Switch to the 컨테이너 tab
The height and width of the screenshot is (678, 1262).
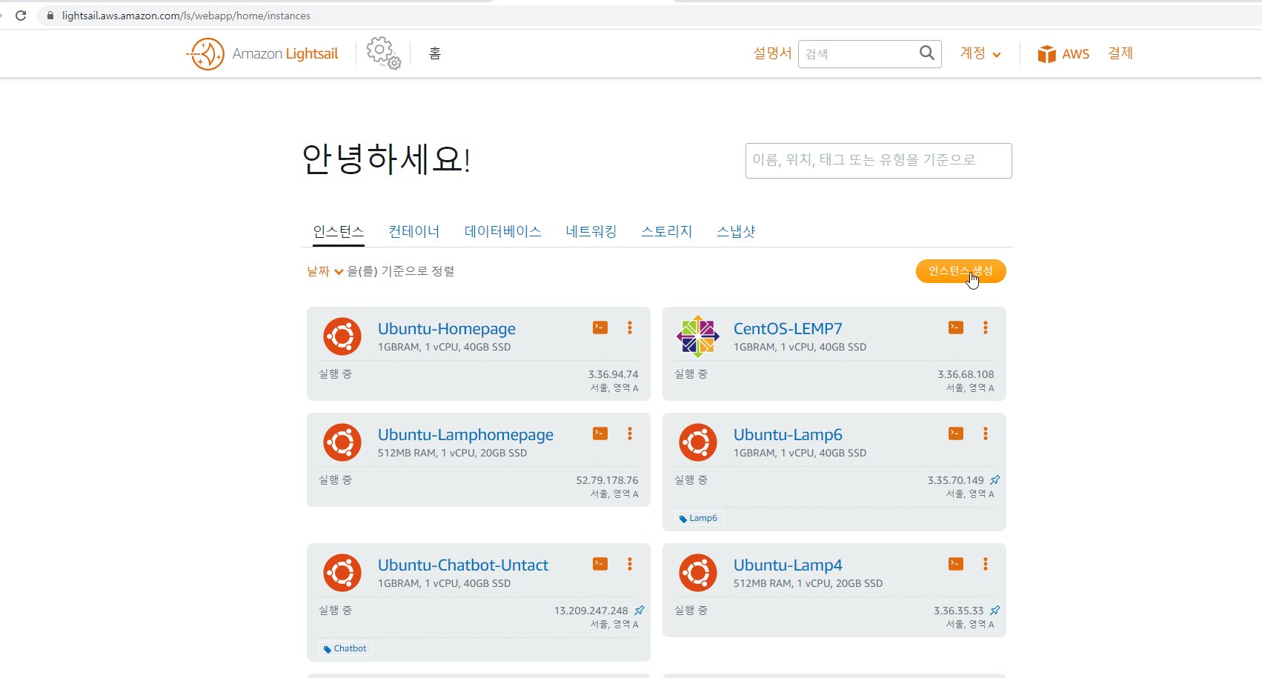(414, 232)
